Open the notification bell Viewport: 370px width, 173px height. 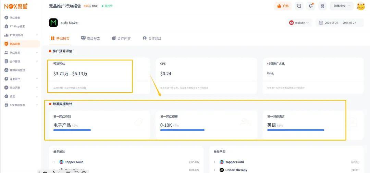[311, 6]
